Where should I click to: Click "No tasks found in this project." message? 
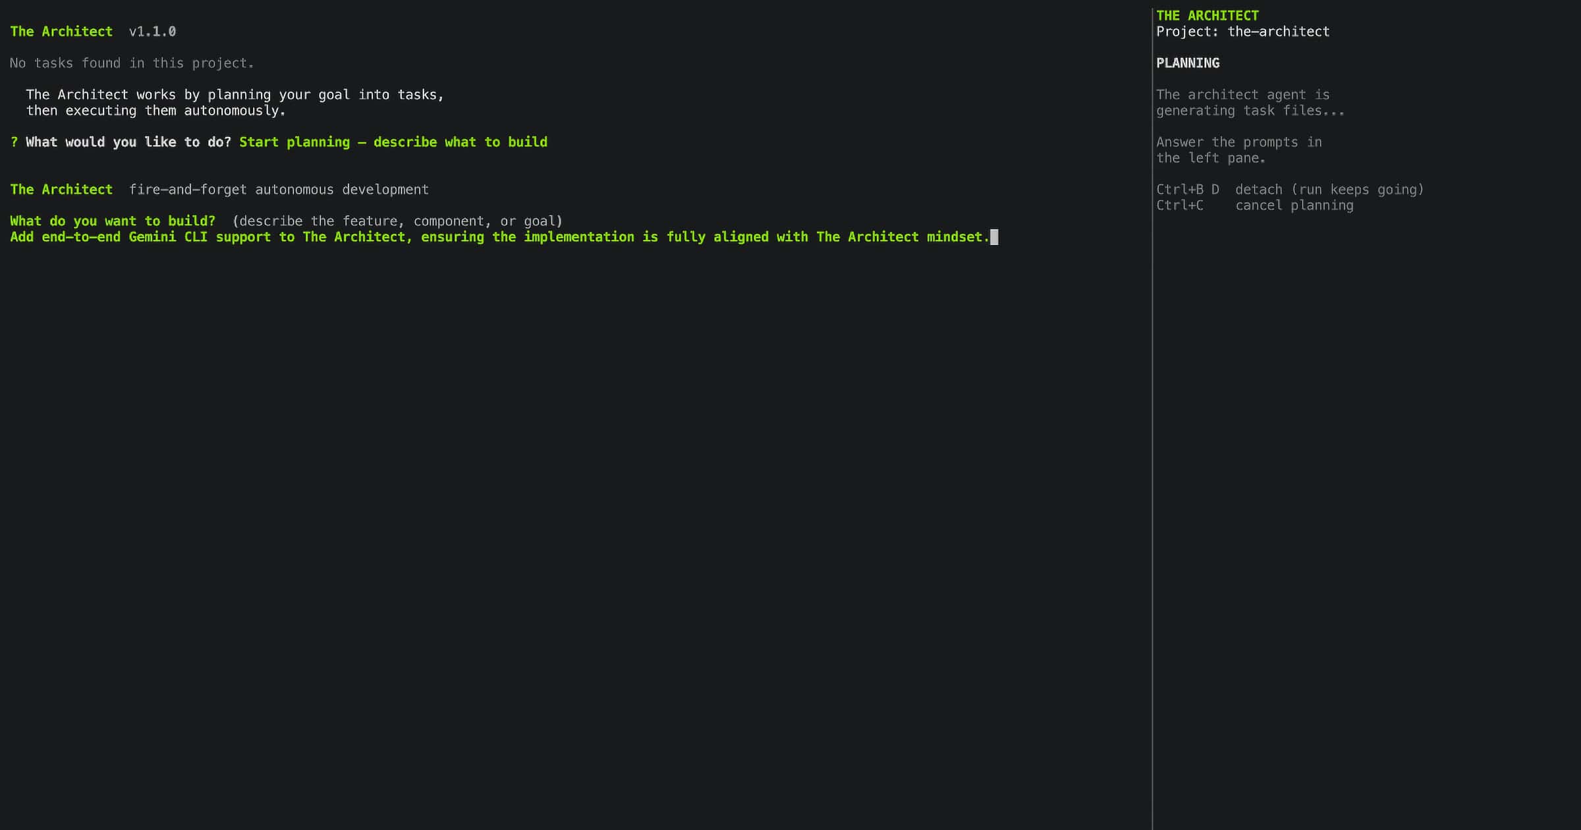tap(132, 63)
